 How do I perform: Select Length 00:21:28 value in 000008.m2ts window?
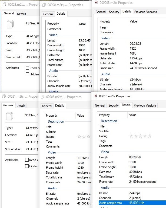pos(135,44)
